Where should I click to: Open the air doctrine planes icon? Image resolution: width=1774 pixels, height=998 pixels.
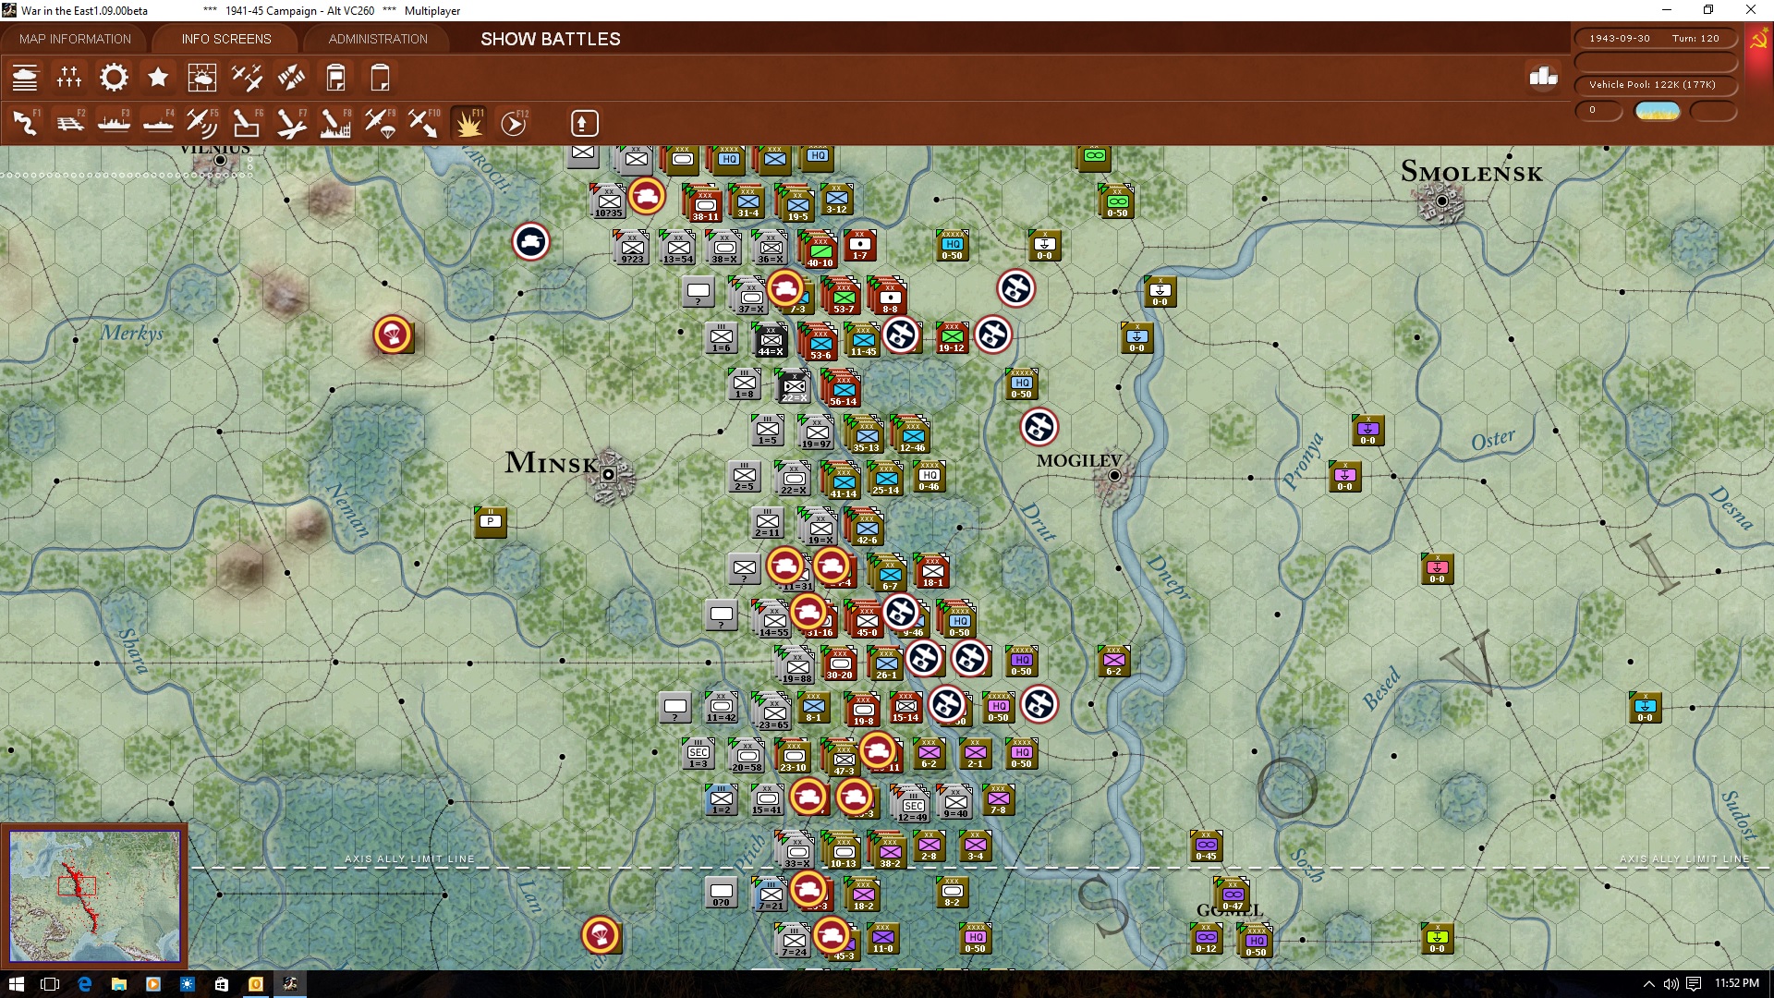[247, 78]
